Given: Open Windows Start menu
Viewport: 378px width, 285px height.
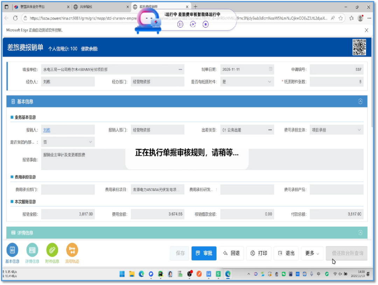Looking at the screenshot, I should pos(122,274).
